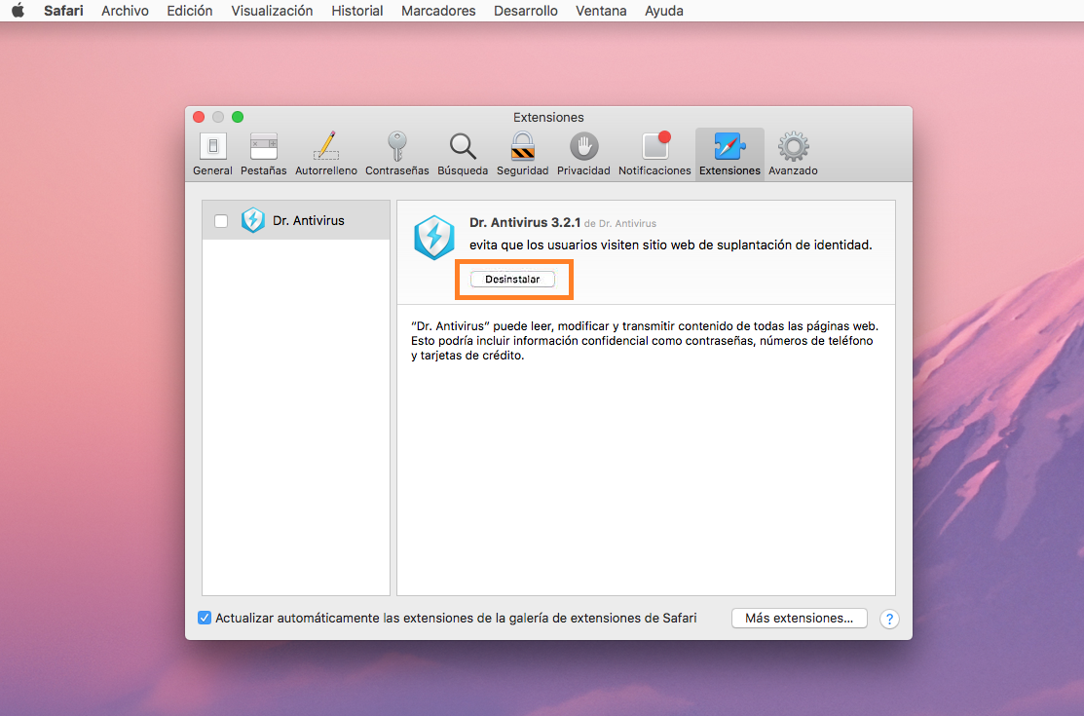Click the permissions warning paragraph text

[x=645, y=340]
